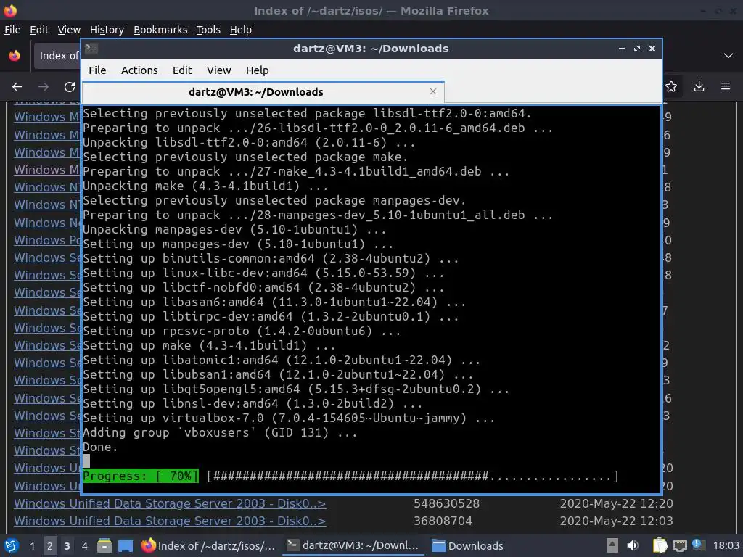Open the network tray icon
This screenshot has width=743, height=557.
(x=679, y=545)
